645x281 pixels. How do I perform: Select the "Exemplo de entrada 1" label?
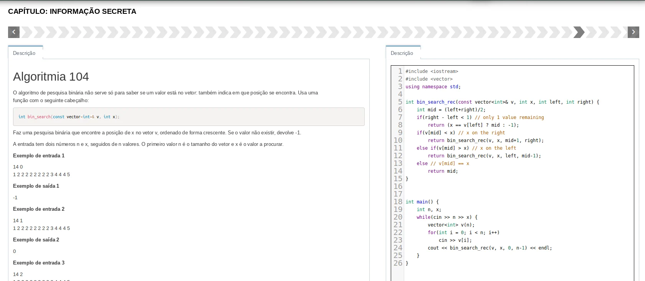[x=39, y=155]
